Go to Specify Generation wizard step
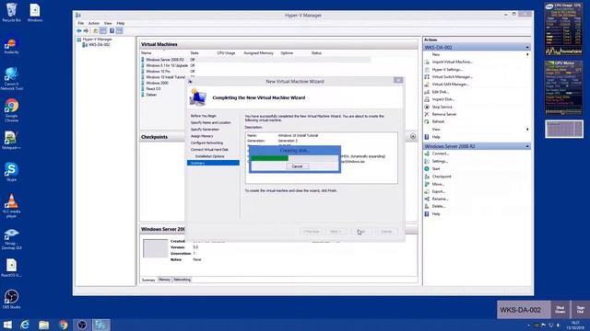590x331 pixels. tap(205, 130)
